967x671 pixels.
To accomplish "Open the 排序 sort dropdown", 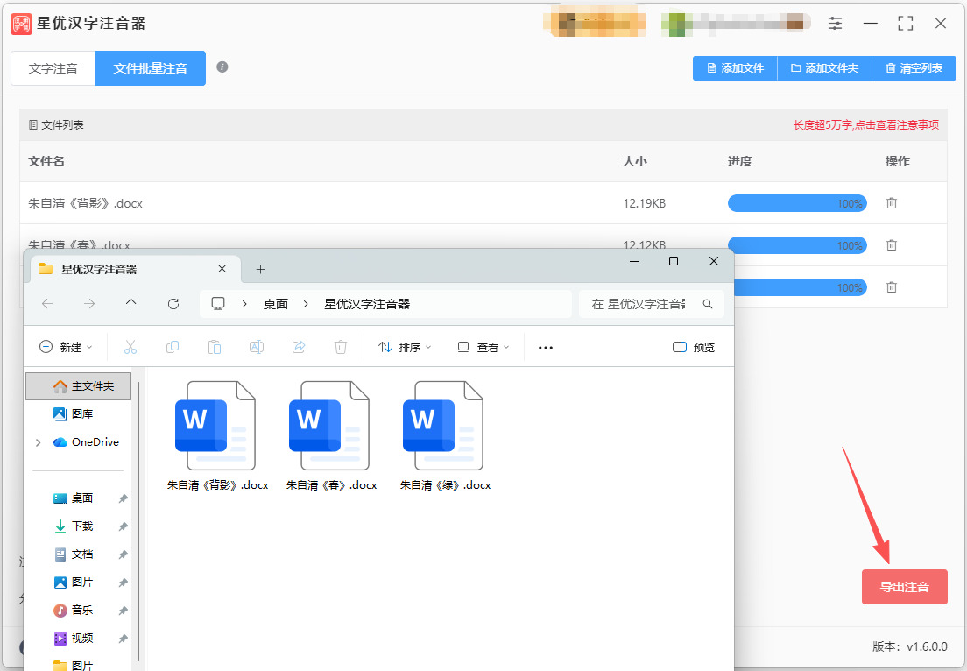I will 406,347.
